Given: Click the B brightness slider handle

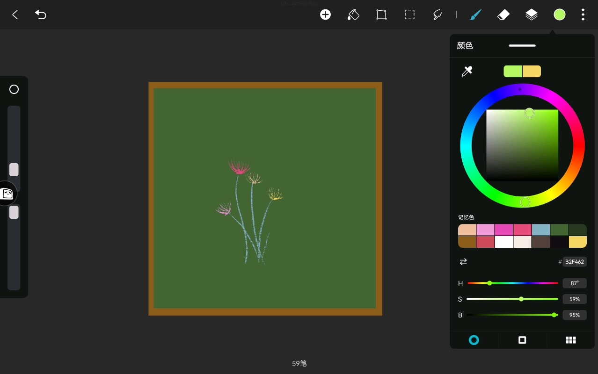Looking at the screenshot, I should (554, 315).
